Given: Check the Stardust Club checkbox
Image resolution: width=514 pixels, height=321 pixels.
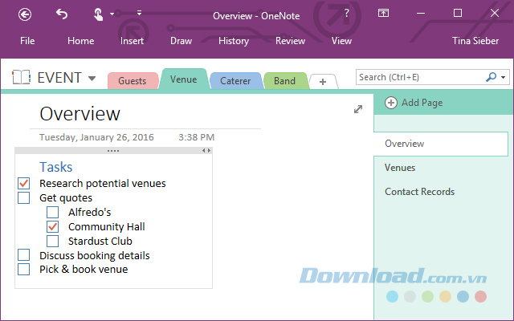Looking at the screenshot, I should point(52,241).
